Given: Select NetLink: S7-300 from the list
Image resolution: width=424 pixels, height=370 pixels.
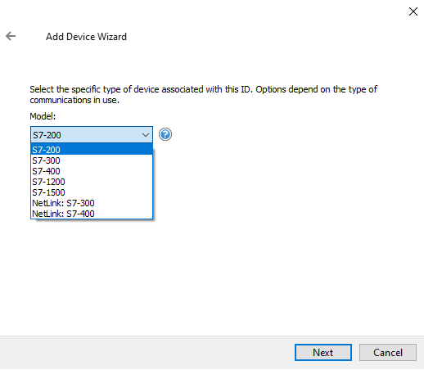Looking at the screenshot, I should pyautogui.click(x=92, y=203).
